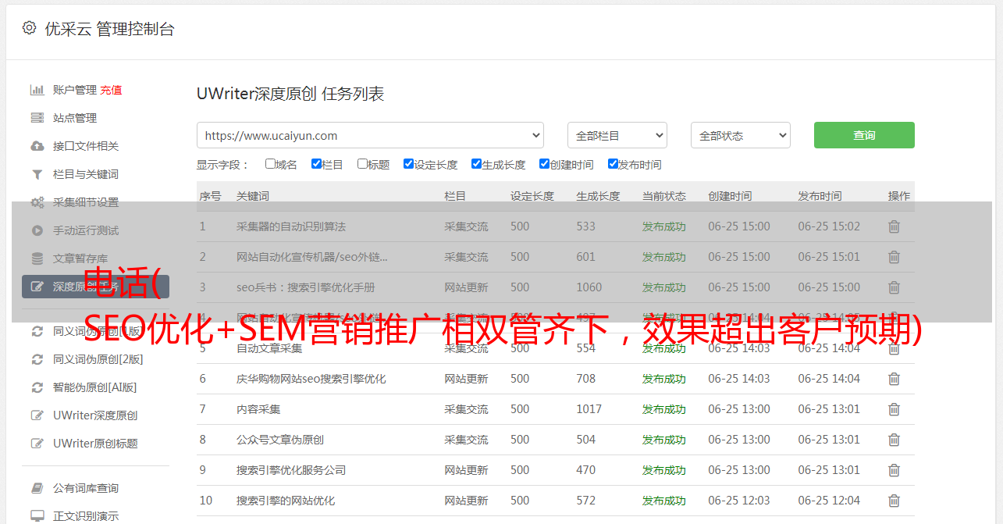Open 正文识别演示 via its monitor icon
The height and width of the screenshot is (524, 1003).
37,516
